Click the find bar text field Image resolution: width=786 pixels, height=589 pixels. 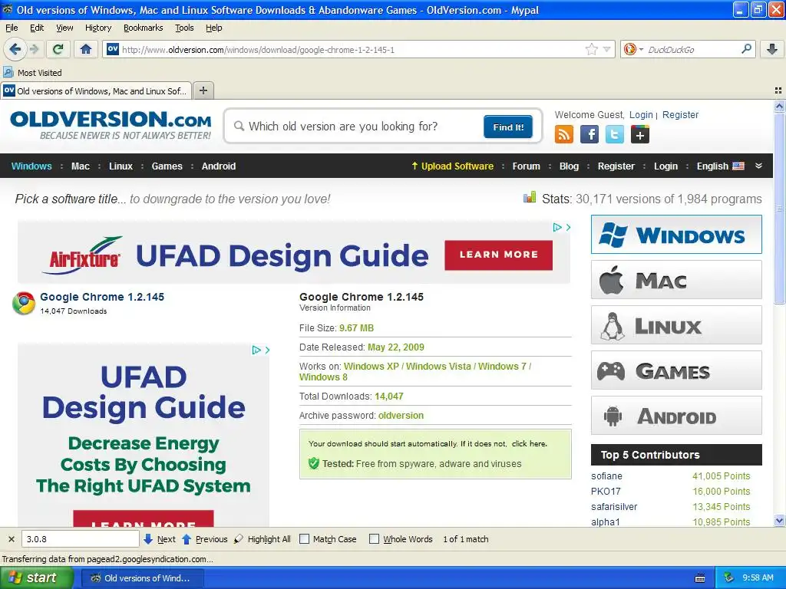80,539
